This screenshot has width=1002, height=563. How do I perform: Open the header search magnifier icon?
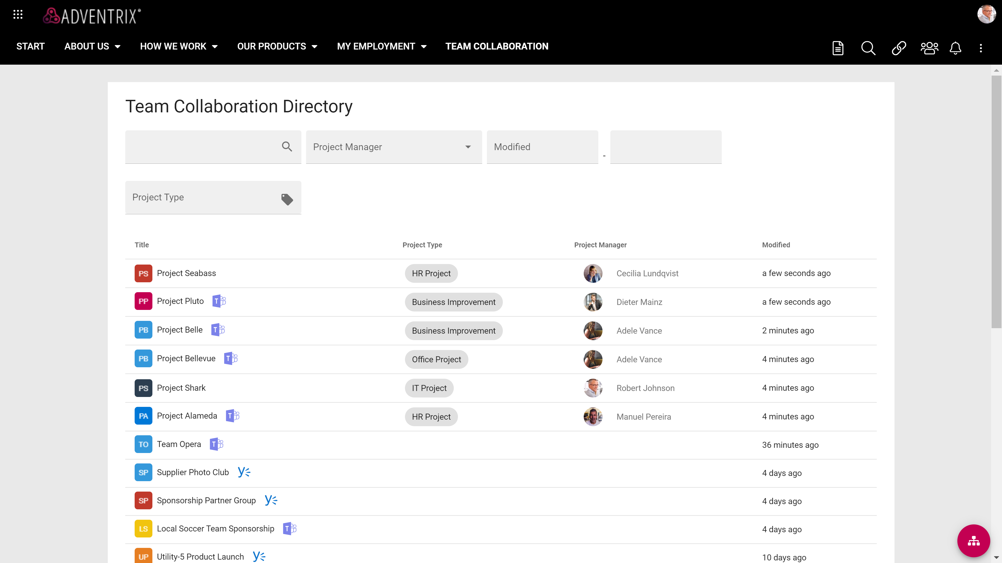(x=868, y=48)
